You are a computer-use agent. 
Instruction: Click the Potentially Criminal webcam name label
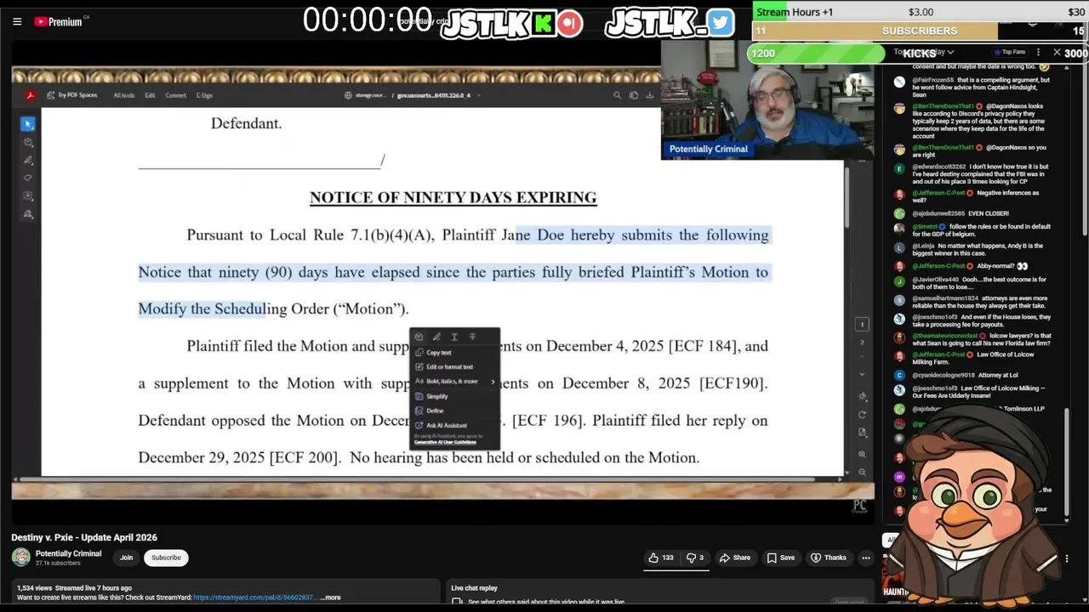708,149
